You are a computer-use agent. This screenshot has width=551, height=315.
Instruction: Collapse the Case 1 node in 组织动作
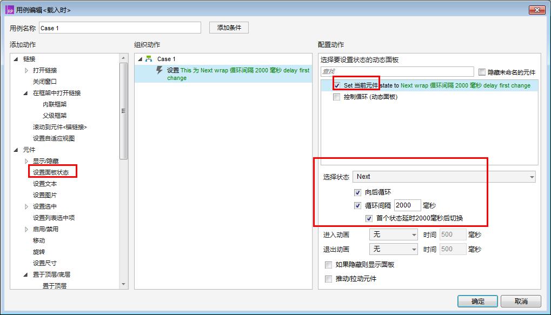coord(140,59)
